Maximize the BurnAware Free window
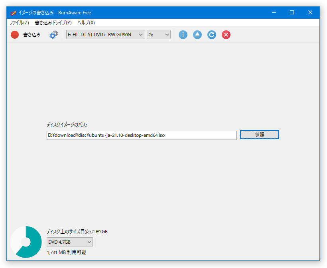This screenshot has height=268, width=327. coord(292,12)
